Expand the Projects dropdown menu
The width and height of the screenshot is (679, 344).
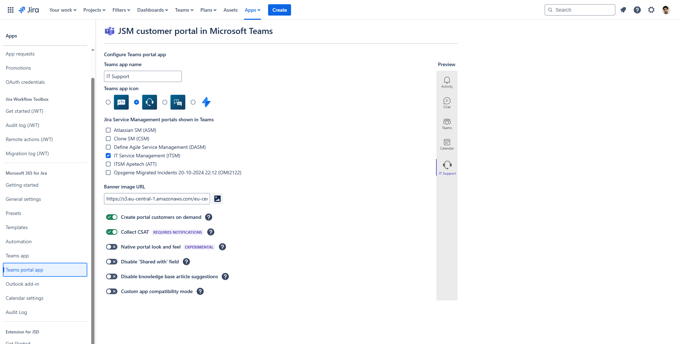point(94,10)
